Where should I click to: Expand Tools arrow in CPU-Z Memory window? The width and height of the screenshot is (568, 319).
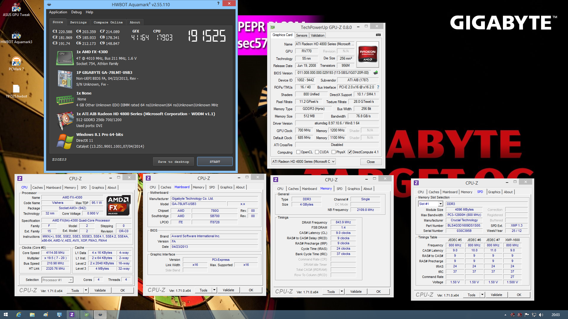tap(342, 292)
